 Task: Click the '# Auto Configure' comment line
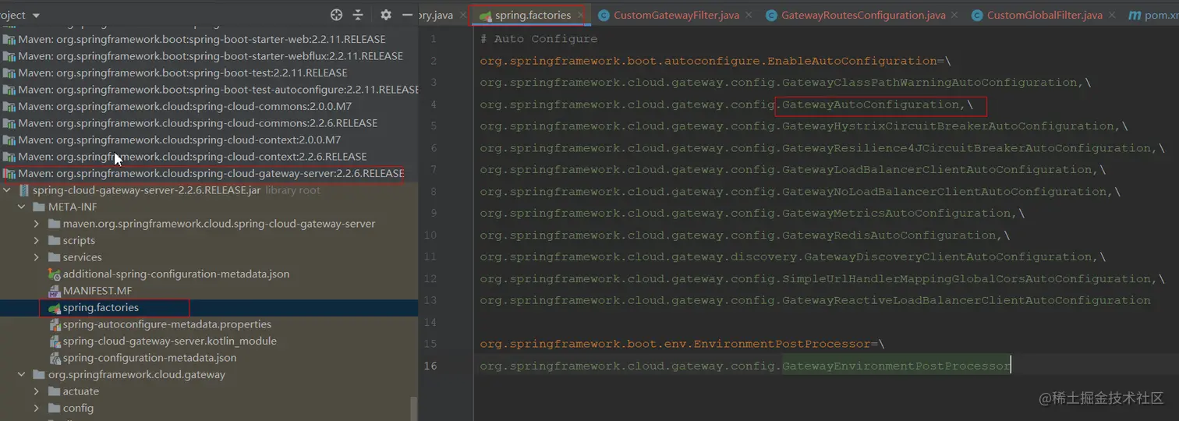(x=539, y=39)
